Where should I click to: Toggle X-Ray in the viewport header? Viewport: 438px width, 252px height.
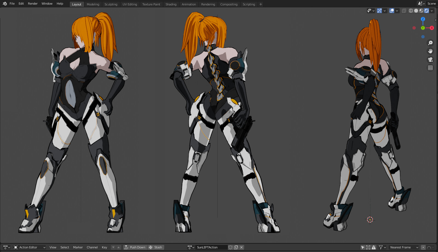click(x=404, y=10)
